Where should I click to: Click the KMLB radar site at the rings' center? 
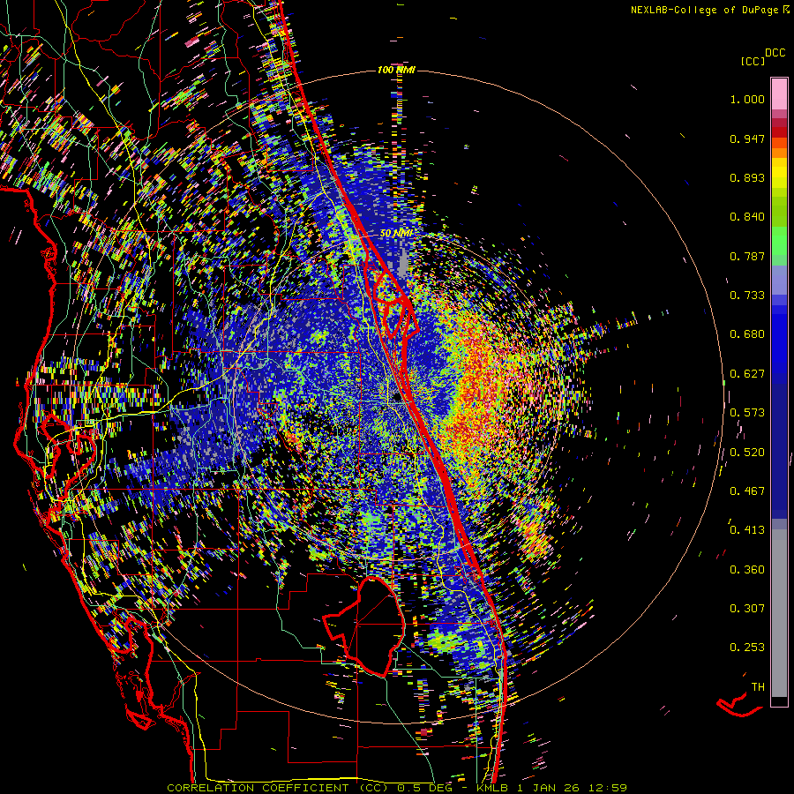(397, 398)
